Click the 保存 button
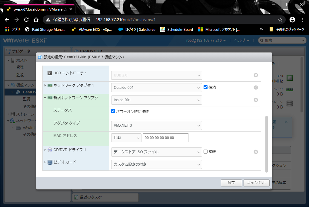 point(231,183)
